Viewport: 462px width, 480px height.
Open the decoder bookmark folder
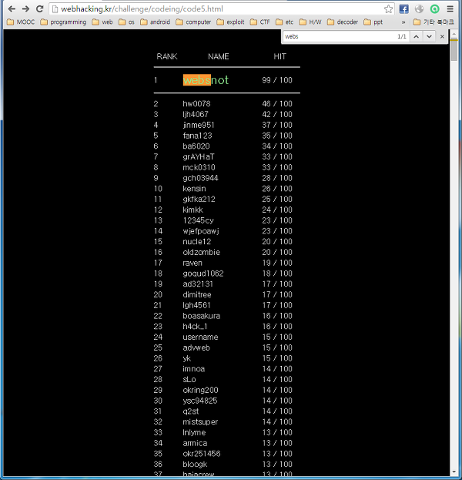pos(343,22)
